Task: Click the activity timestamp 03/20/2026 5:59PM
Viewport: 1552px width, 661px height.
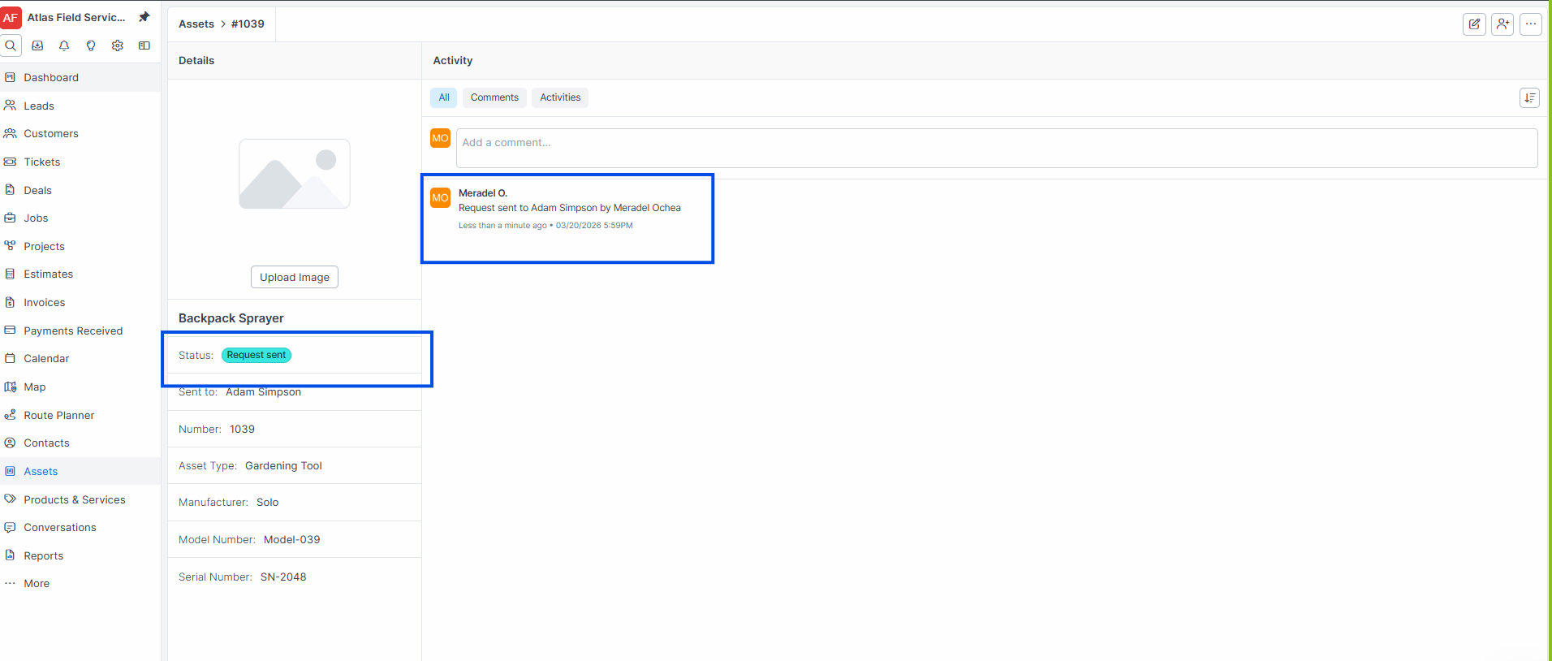Action: [x=594, y=226]
